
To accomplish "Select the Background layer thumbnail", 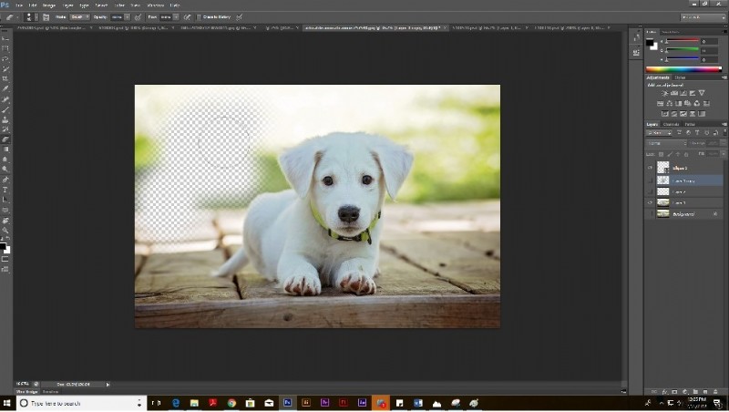I will pyautogui.click(x=662, y=213).
